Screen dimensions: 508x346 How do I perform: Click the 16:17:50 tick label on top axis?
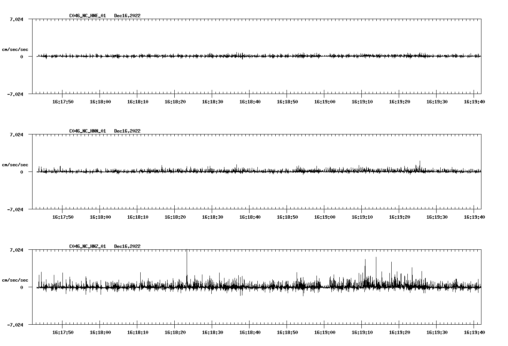click(x=63, y=101)
